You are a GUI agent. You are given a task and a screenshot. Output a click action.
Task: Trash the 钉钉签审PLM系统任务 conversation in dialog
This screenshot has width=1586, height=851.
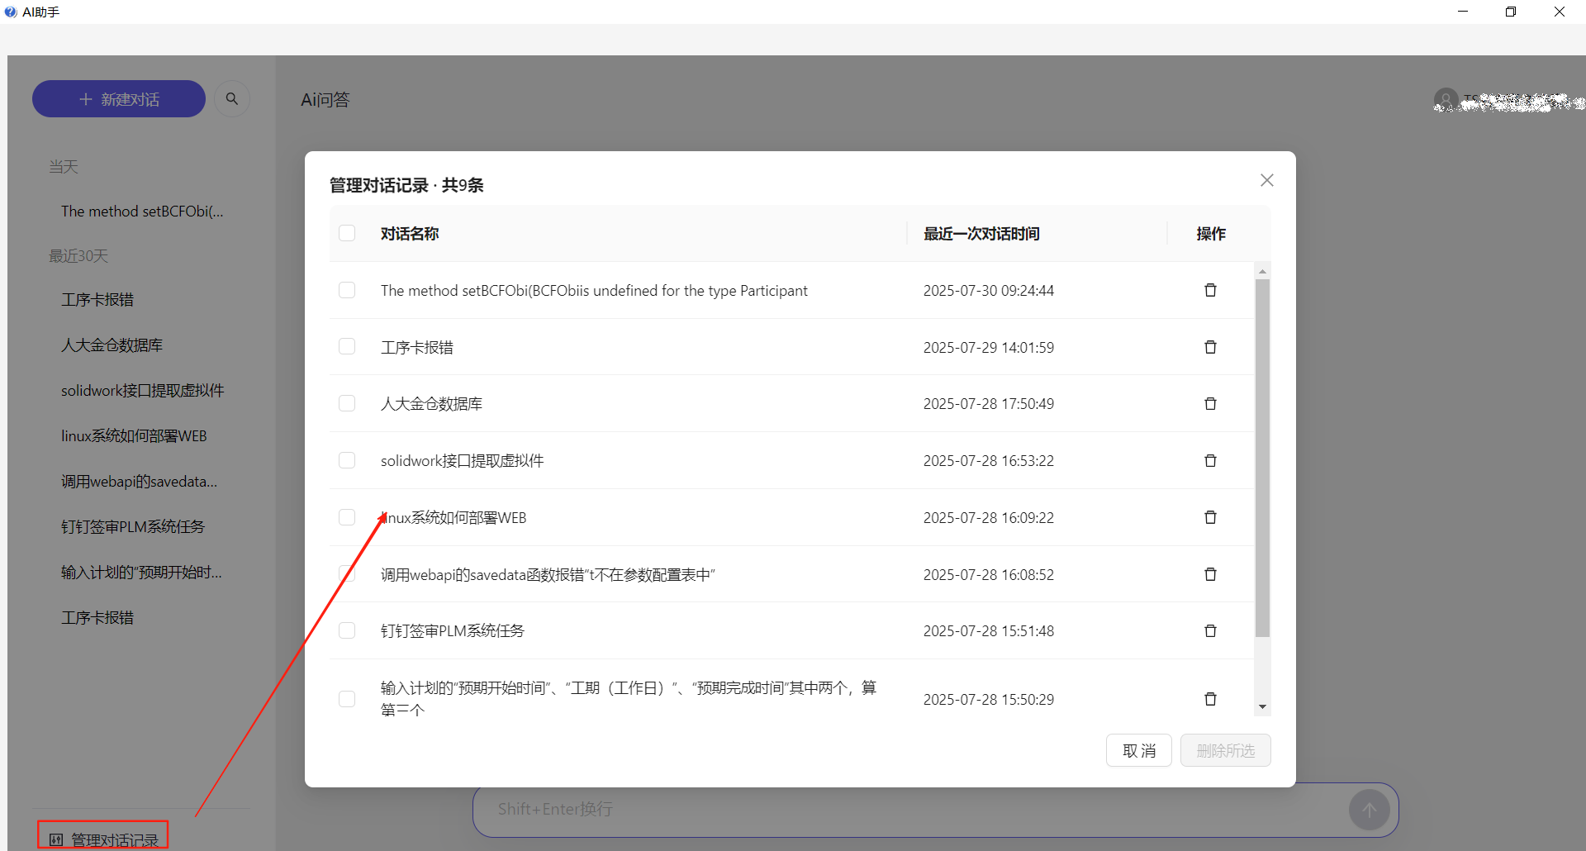[x=1210, y=630]
